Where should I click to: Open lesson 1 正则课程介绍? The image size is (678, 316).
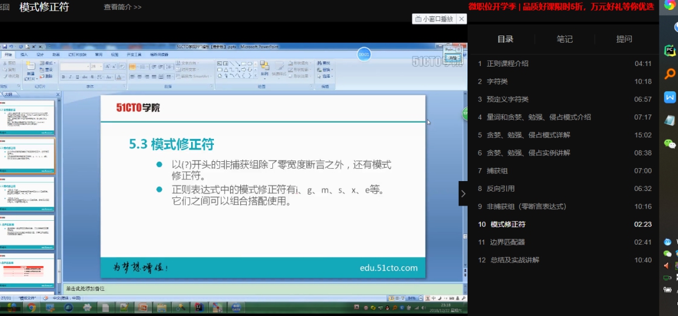pyautogui.click(x=564, y=64)
